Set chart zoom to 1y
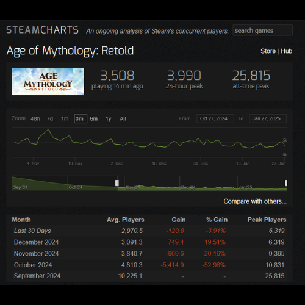 coord(108,119)
